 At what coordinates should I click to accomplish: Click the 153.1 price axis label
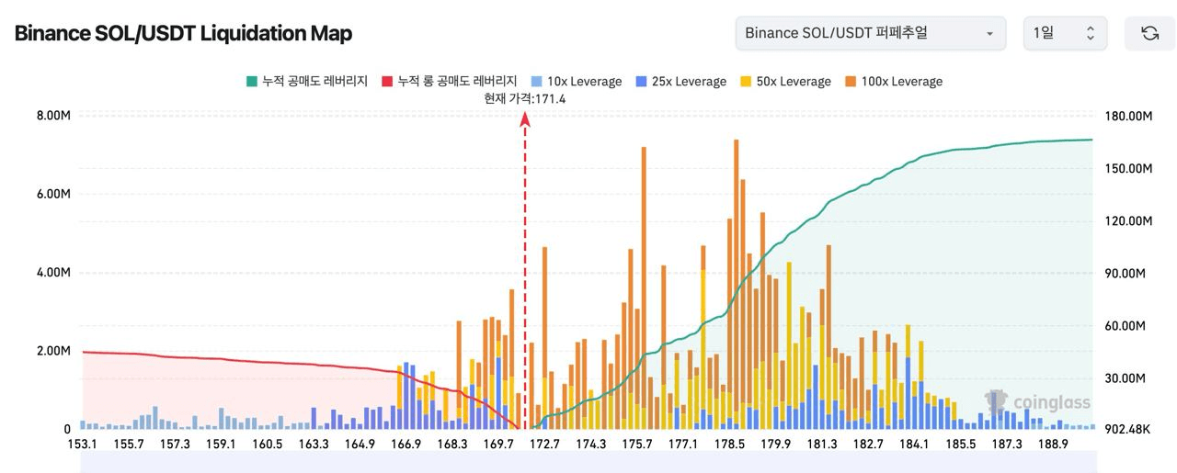tap(83, 445)
